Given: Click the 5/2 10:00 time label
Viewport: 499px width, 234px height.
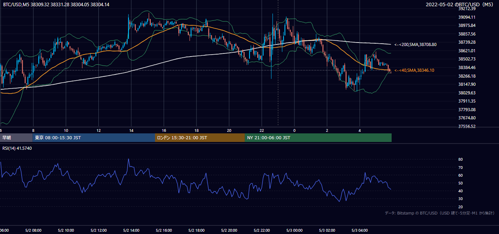Looking at the screenshot, I should coord(66,230).
